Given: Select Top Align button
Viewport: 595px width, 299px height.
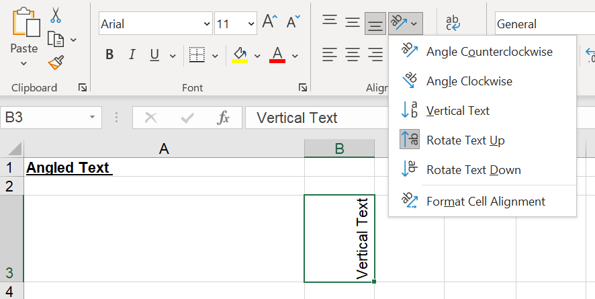Looking at the screenshot, I should [329, 21].
